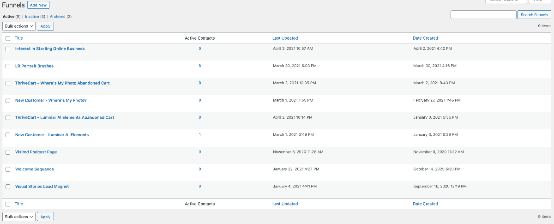
Task: Click the Active Contacts header label
Action: click(200, 38)
